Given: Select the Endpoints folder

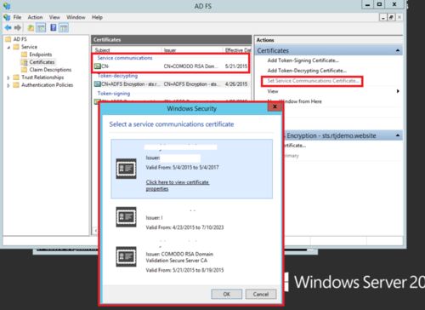Looking at the screenshot, I should coord(41,55).
